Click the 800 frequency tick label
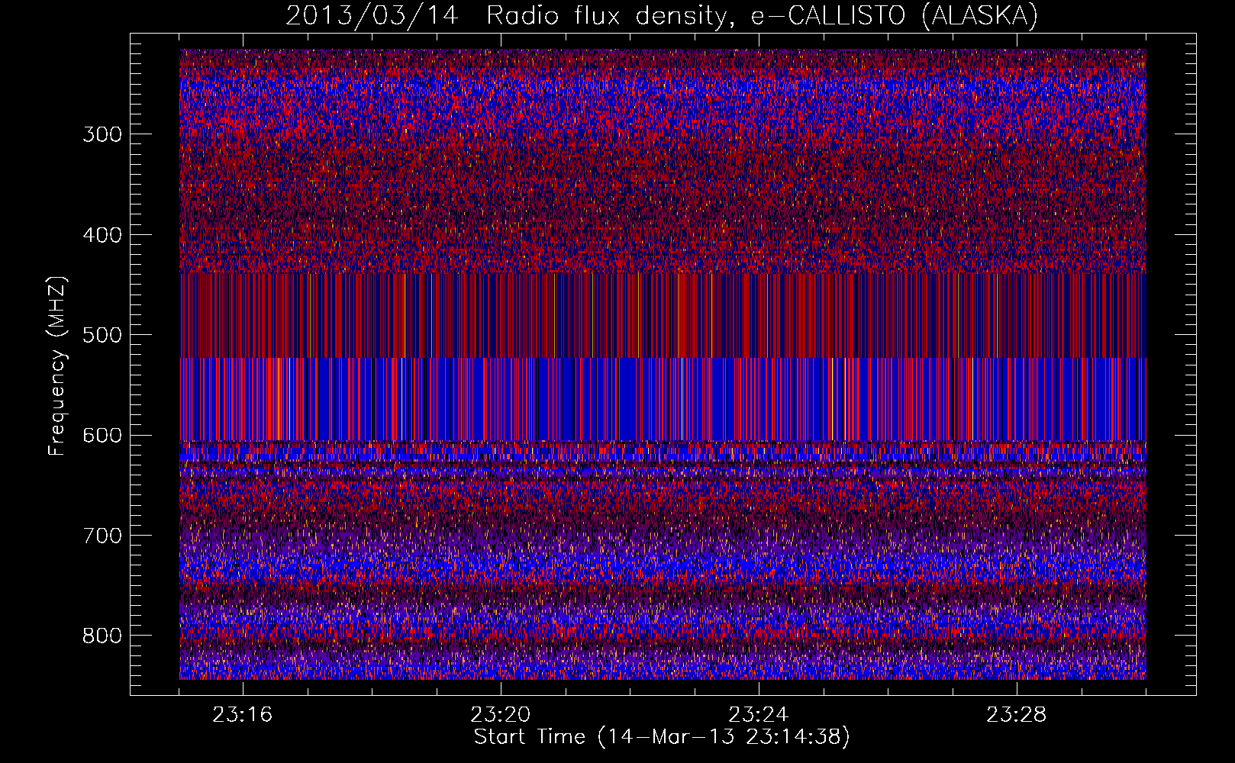Screen dimensions: 1235x763 (x=102, y=636)
